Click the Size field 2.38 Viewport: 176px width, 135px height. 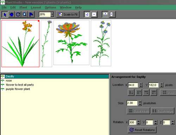pyautogui.click(x=132, y=103)
